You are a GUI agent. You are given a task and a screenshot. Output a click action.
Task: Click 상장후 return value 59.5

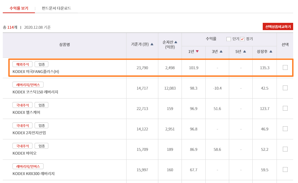pyautogui.click(x=265, y=170)
